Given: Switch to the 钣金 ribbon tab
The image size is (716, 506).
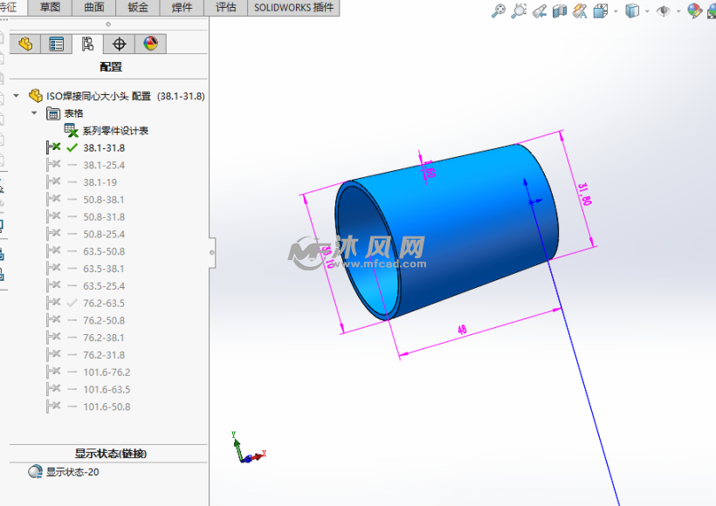Looking at the screenshot, I should [138, 8].
